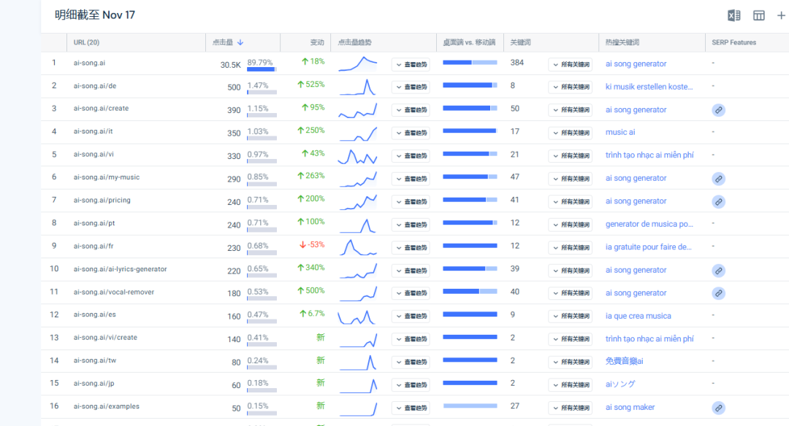Click URL ai-song.ai/vi/create

(x=105, y=338)
